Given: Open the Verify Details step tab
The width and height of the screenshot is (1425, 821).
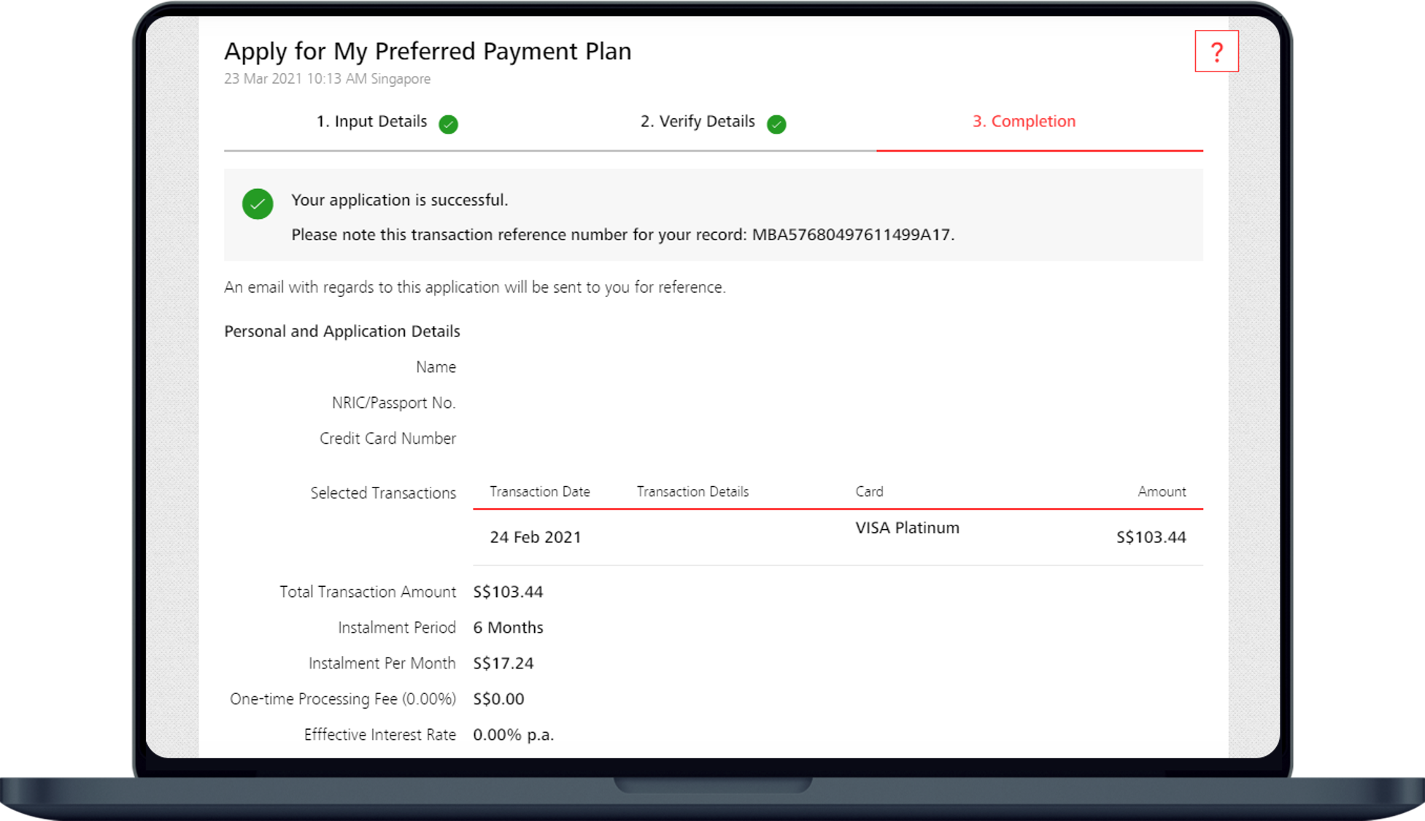Looking at the screenshot, I should click(x=698, y=122).
